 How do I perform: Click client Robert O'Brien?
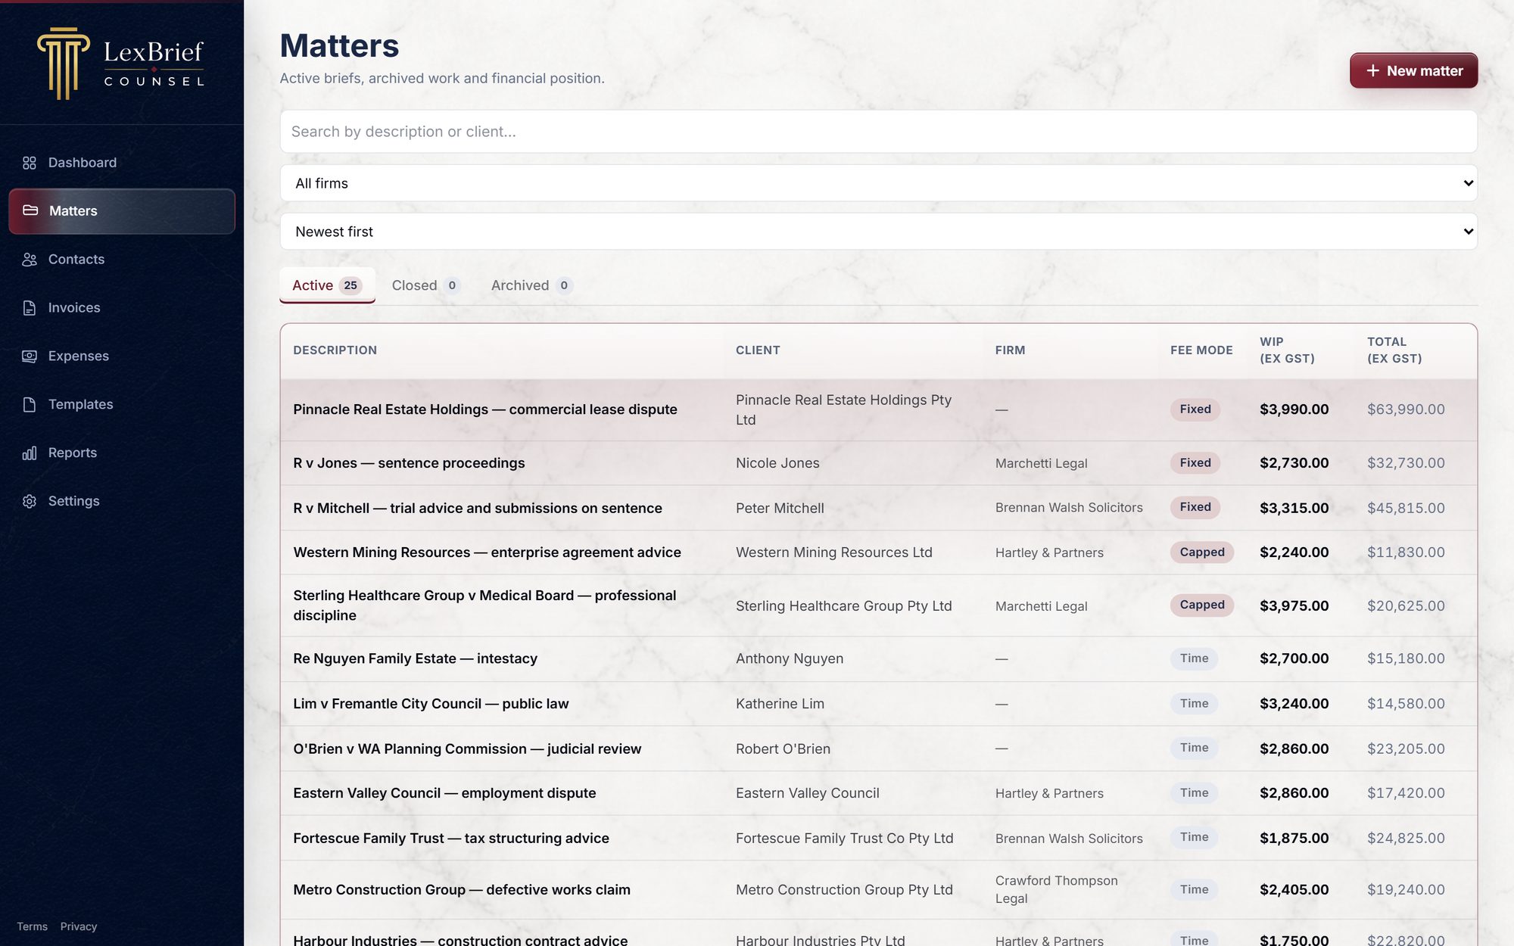coord(783,748)
